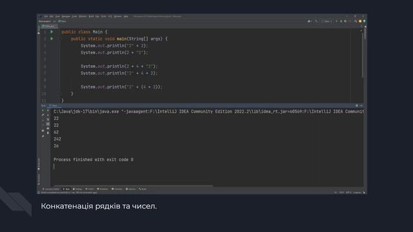
Task: Click the Clear All trash icon in Run panel
Action: [48, 133]
